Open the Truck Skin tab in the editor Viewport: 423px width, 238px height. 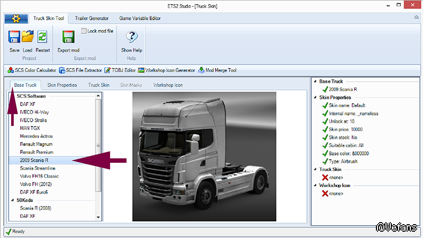point(99,85)
